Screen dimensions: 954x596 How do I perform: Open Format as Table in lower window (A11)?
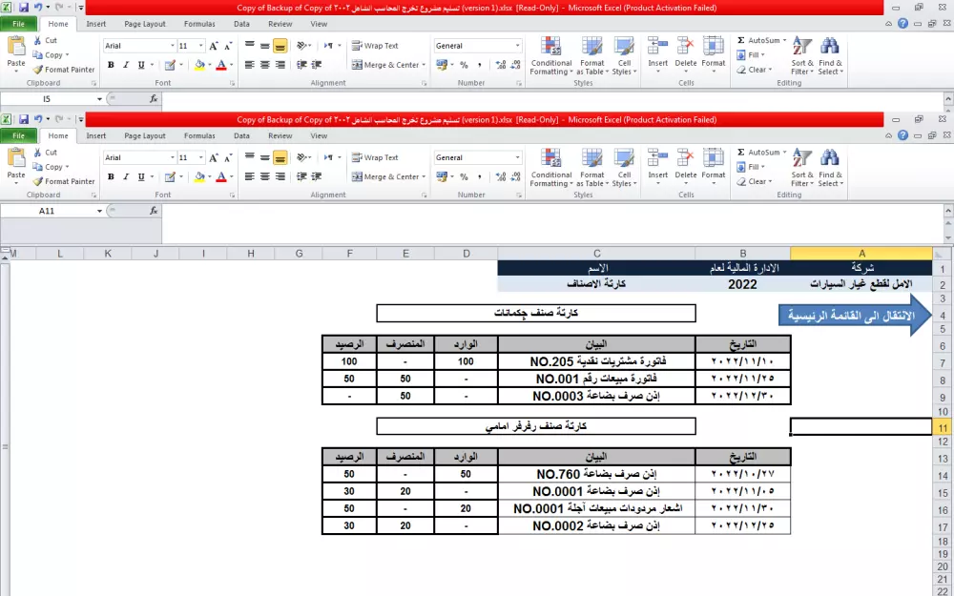(x=592, y=167)
